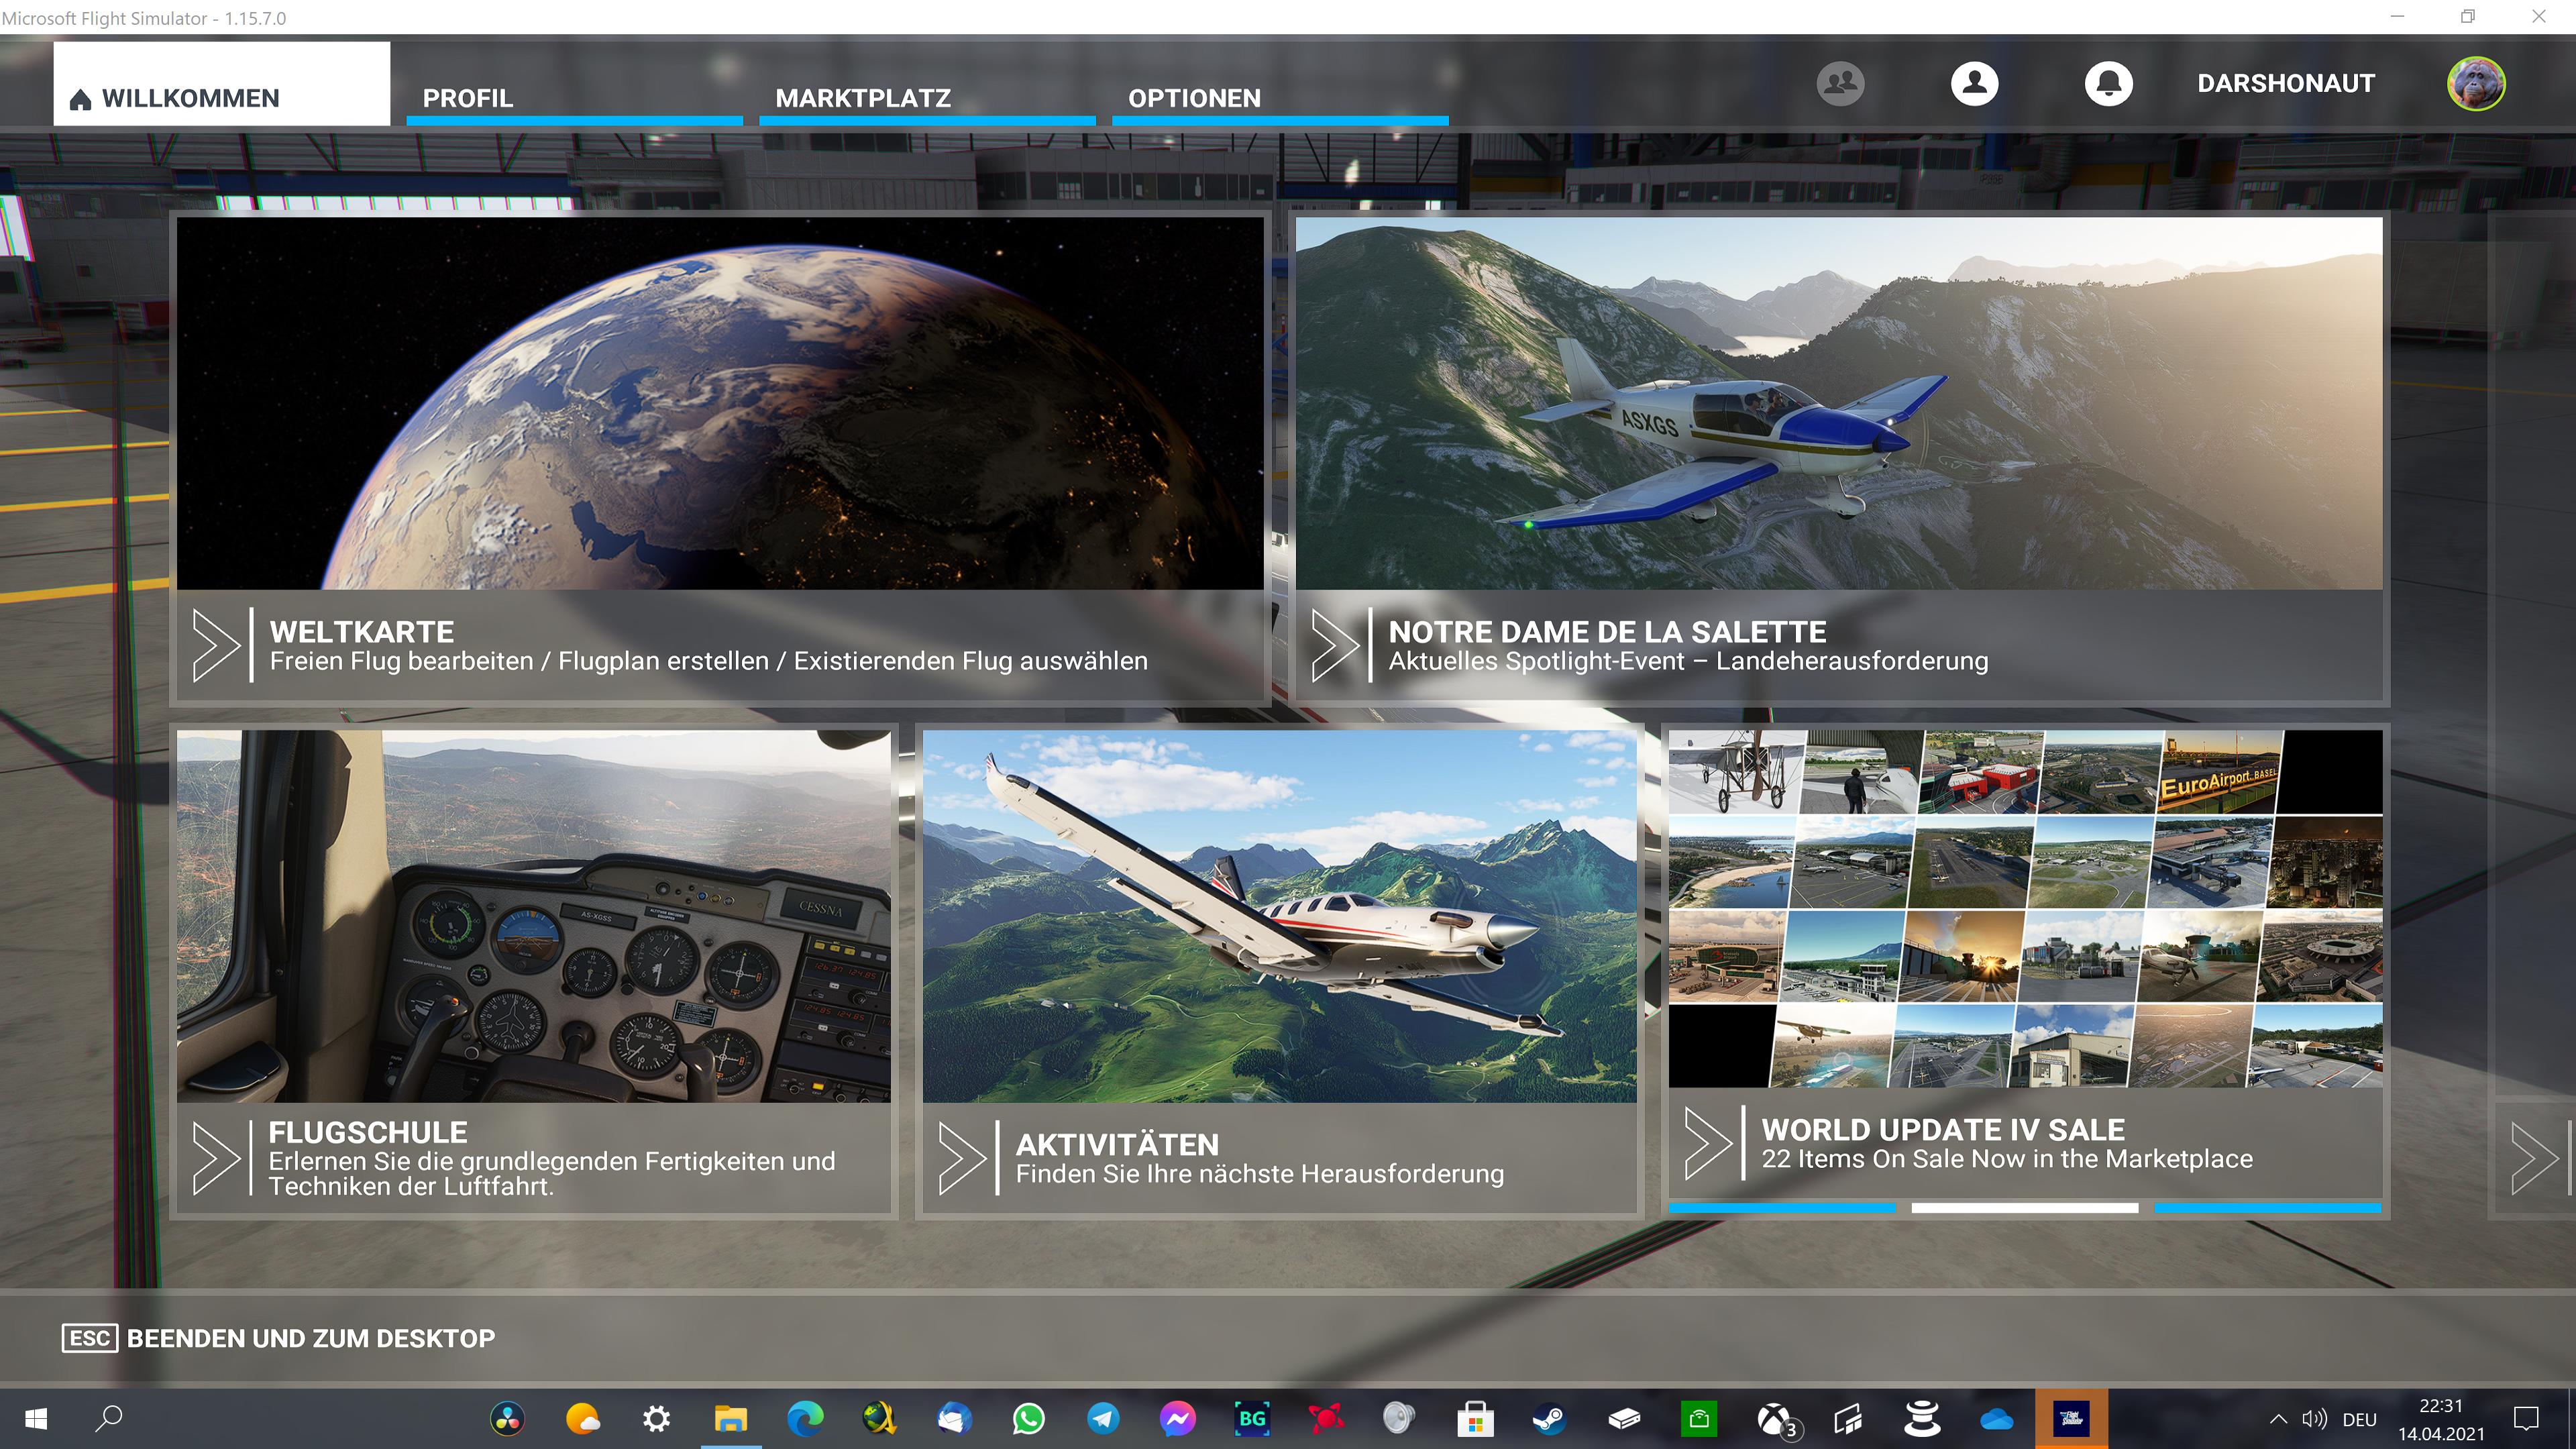Switch to the WILLKOMMEN tab
The image size is (2576, 1449).
coord(222,84)
